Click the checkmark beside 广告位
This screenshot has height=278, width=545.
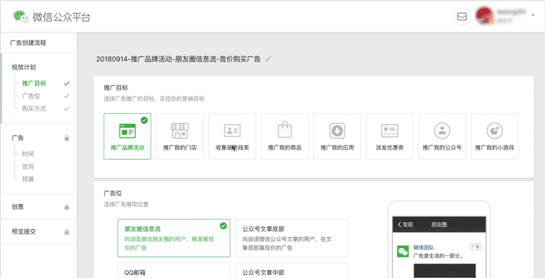[67, 96]
